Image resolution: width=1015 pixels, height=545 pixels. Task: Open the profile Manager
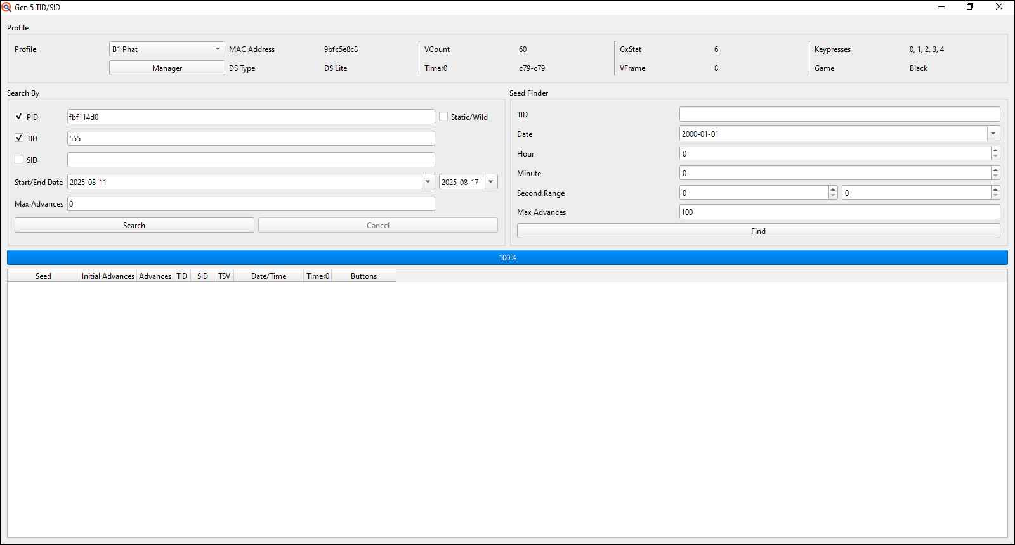point(167,68)
